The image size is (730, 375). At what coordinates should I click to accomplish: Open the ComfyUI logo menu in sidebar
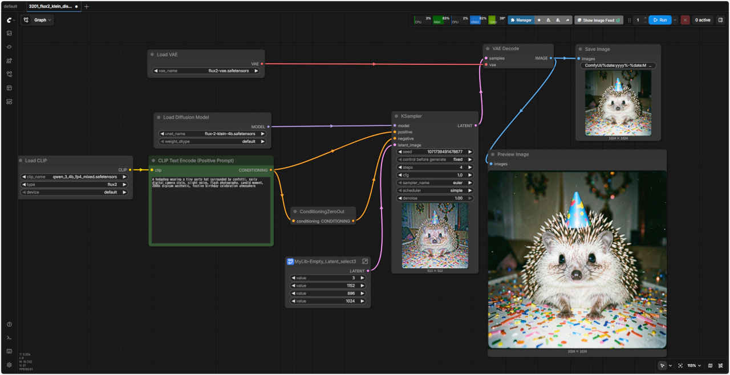pos(9,20)
